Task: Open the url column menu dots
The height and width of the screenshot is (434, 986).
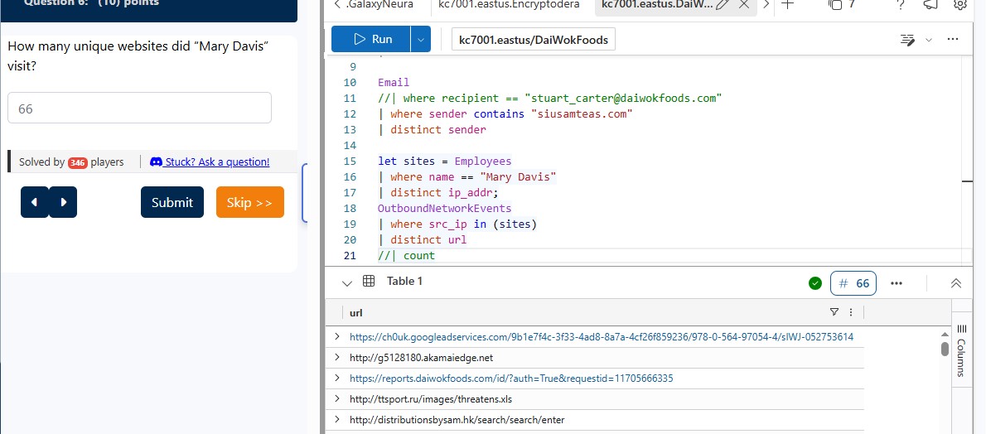Action: 851,312
